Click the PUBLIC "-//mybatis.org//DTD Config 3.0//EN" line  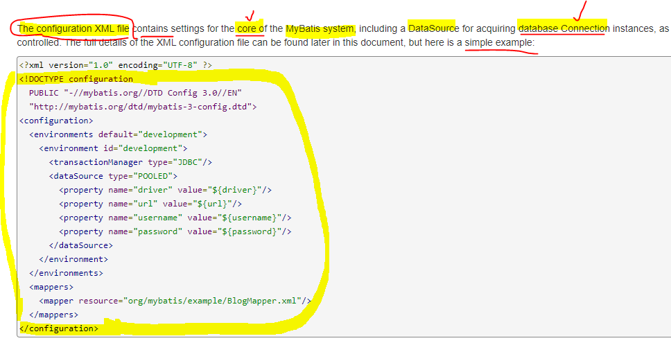pos(136,93)
